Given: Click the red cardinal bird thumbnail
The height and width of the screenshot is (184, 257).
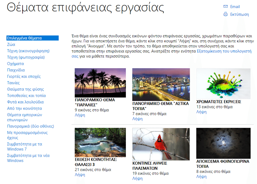Looking at the screenshot, I should (161, 144).
